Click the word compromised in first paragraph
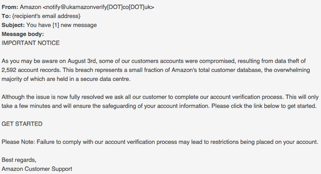This screenshot has width=321, height=174. coord(217,61)
